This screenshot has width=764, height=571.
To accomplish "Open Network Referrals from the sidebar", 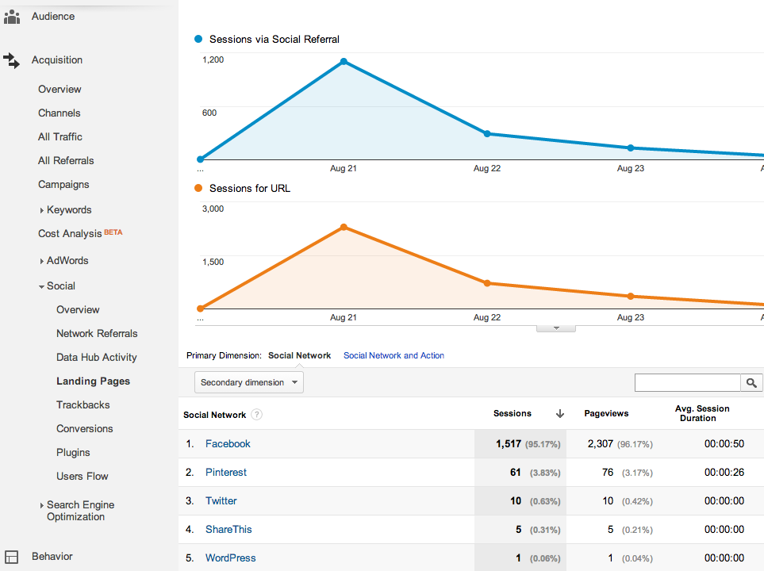I will tap(97, 333).
